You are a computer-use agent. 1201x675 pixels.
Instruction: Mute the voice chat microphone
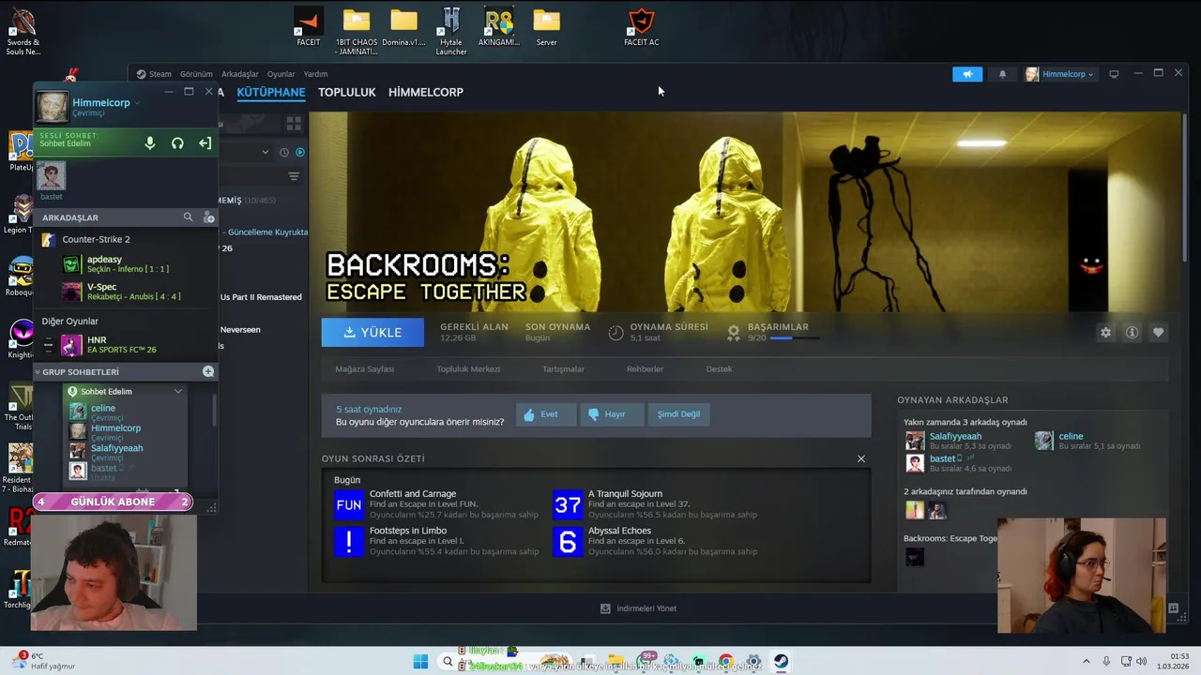click(x=150, y=143)
